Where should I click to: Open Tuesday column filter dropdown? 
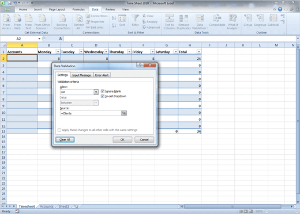pyautogui.click(x=81, y=52)
